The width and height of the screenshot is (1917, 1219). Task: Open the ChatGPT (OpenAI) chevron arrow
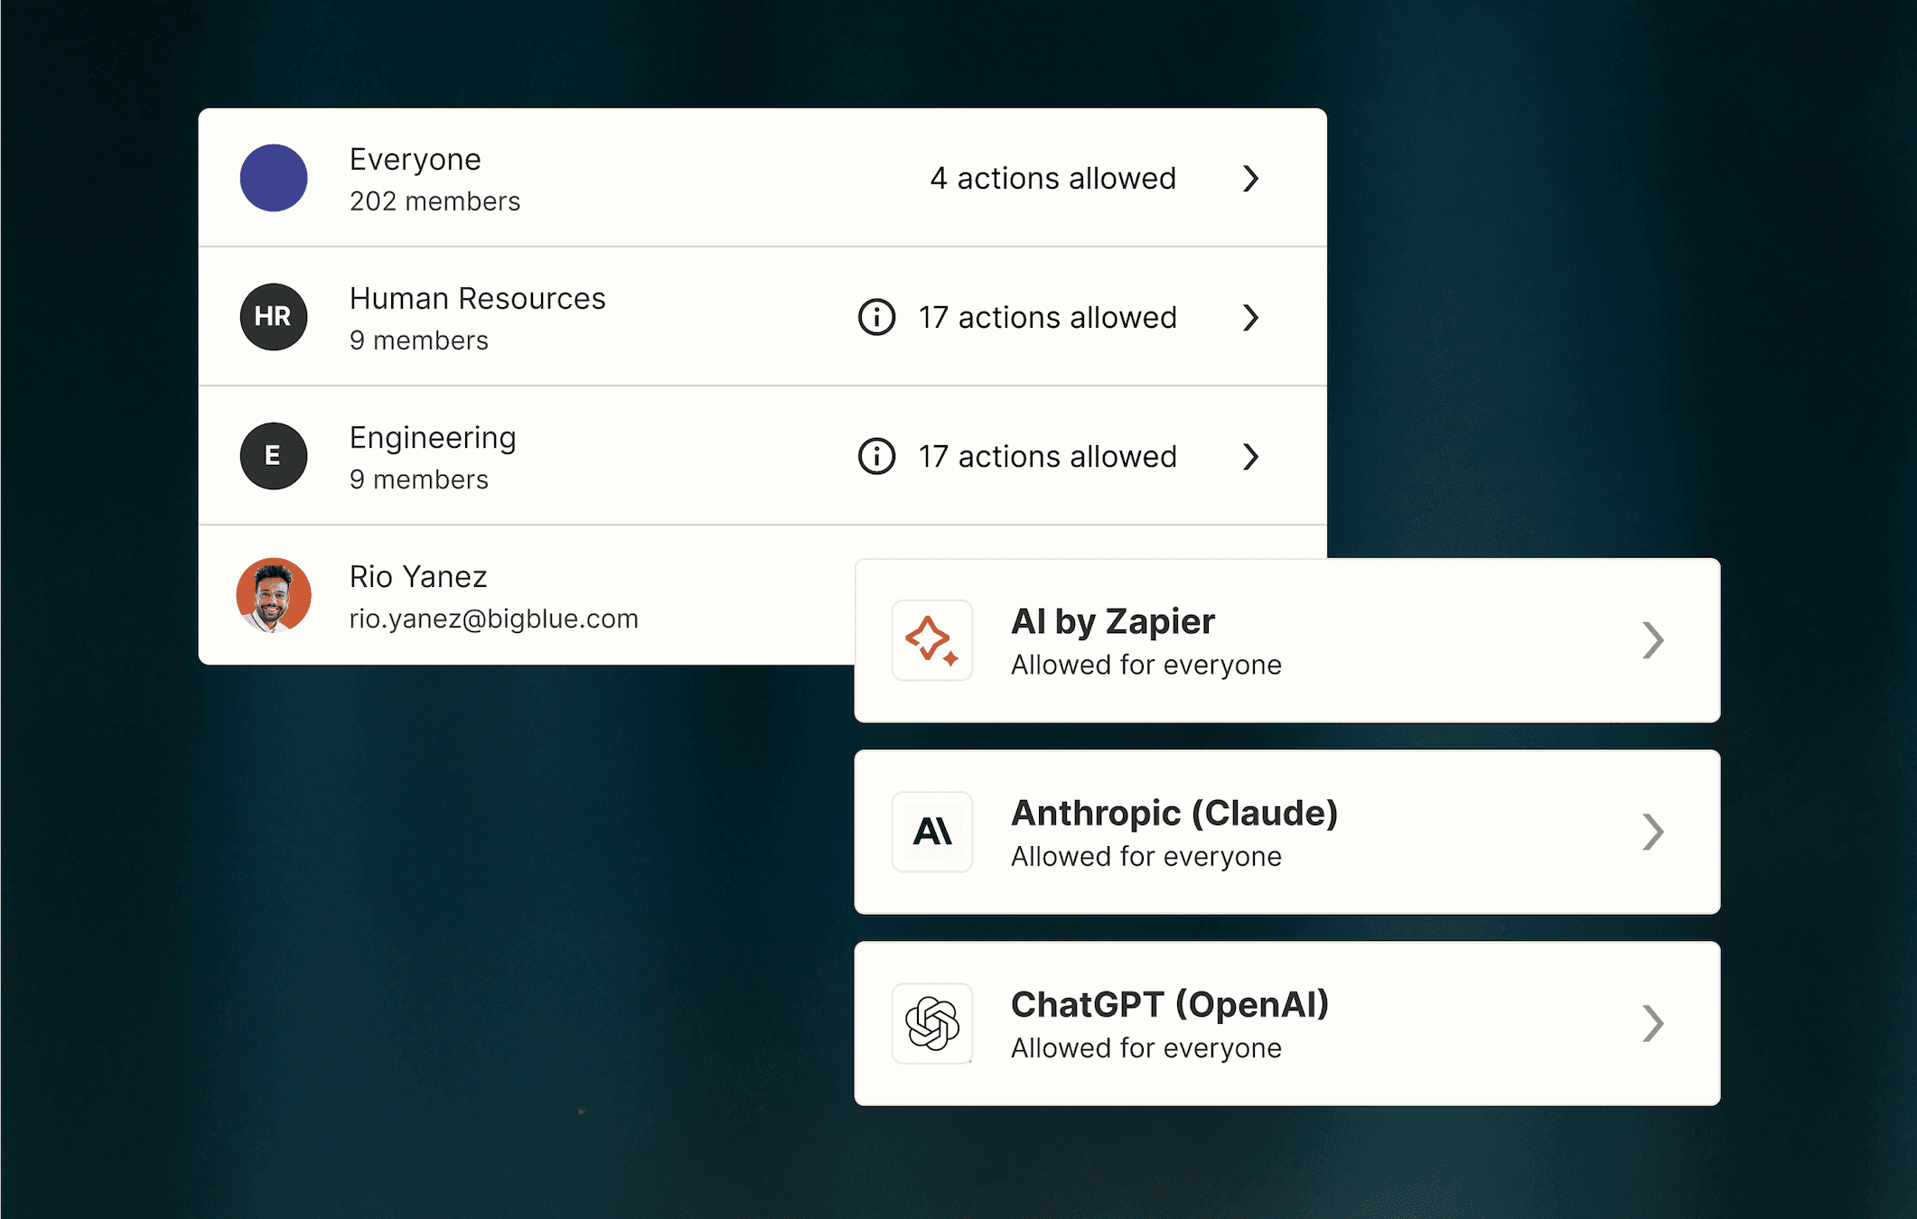coord(1652,1023)
